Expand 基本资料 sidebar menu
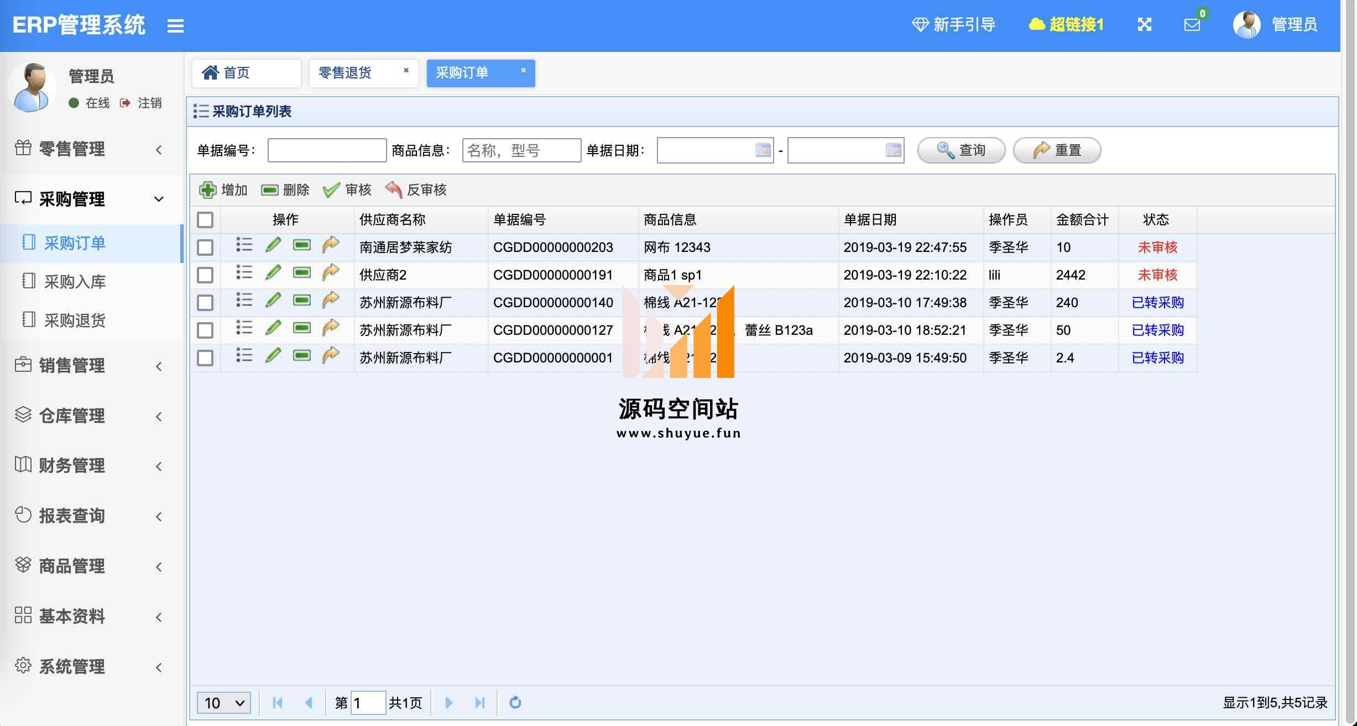This screenshot has width=1357, height=726. [91, 616]
